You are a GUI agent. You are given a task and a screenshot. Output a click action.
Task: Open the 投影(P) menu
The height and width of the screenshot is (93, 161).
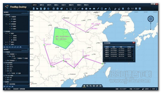[49, 5]
